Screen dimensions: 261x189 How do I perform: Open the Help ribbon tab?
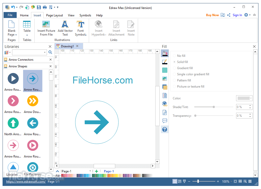[99, 15]
